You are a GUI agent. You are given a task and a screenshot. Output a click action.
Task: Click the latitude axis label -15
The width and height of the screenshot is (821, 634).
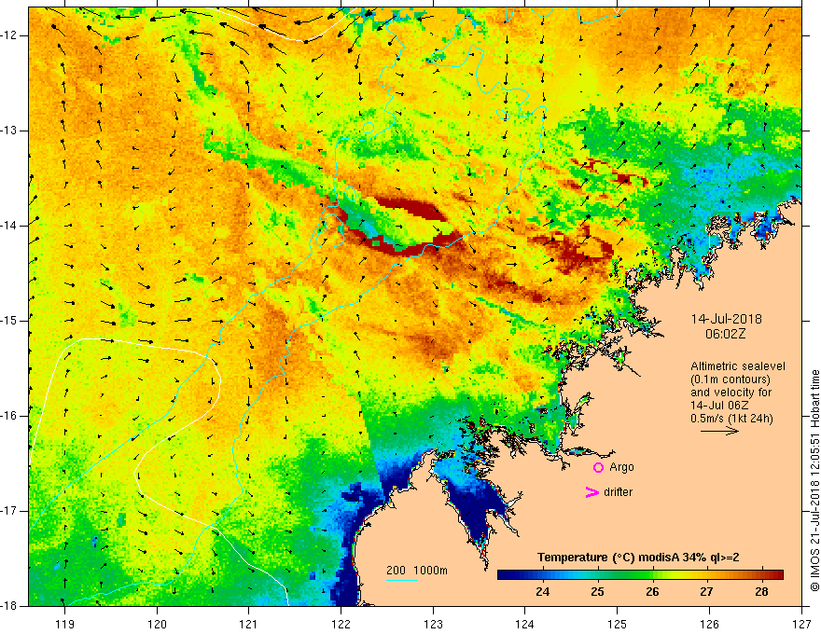coord(10,320)
